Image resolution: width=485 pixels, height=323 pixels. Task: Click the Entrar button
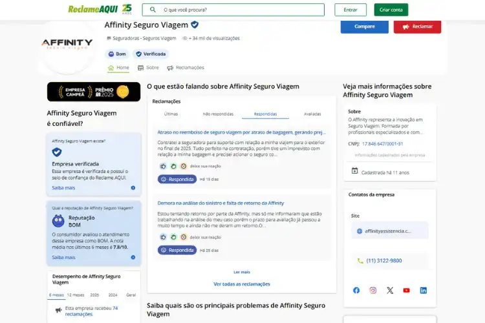[350, 10]
